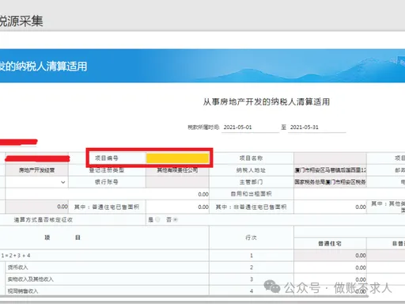The width and height of the screenshot is (405, 304).
Task: Click the gray 项目名称 input field
Action: (x=330, y=158)
